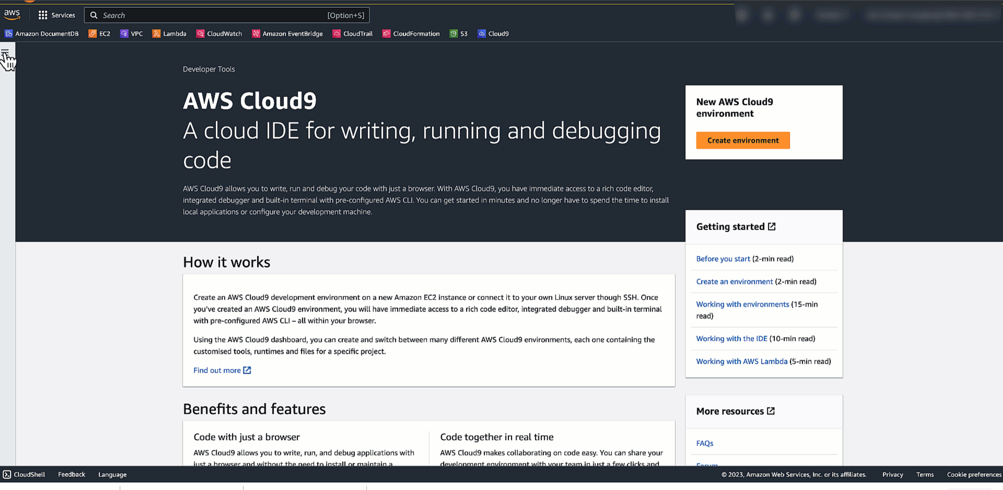1003x490 pixels.
Task: Open Working with the IDE guide
Action: click(x=732, y=339)
